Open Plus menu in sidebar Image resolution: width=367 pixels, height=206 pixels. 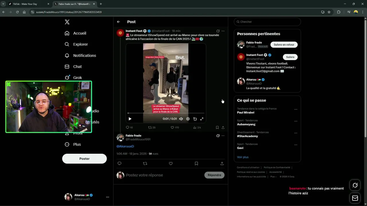click(73, 144)
